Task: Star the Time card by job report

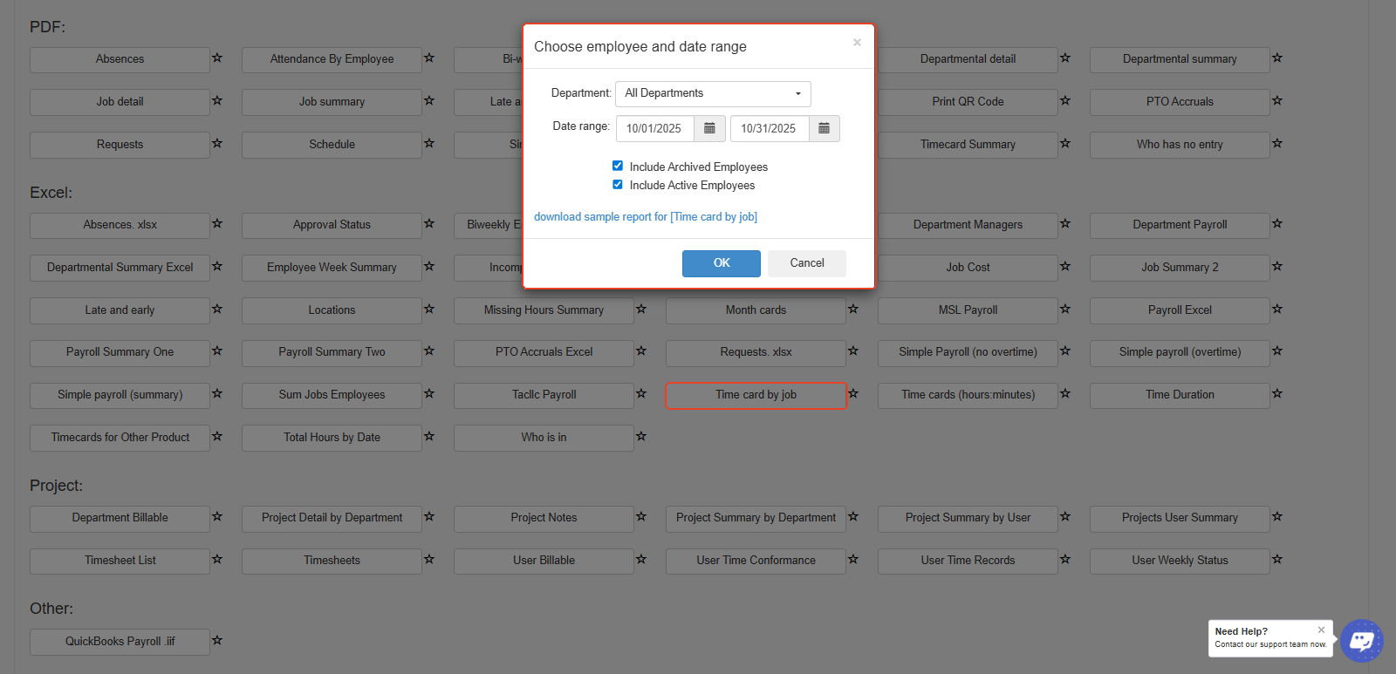Action: pyautogui.click(x=853, y=394)
